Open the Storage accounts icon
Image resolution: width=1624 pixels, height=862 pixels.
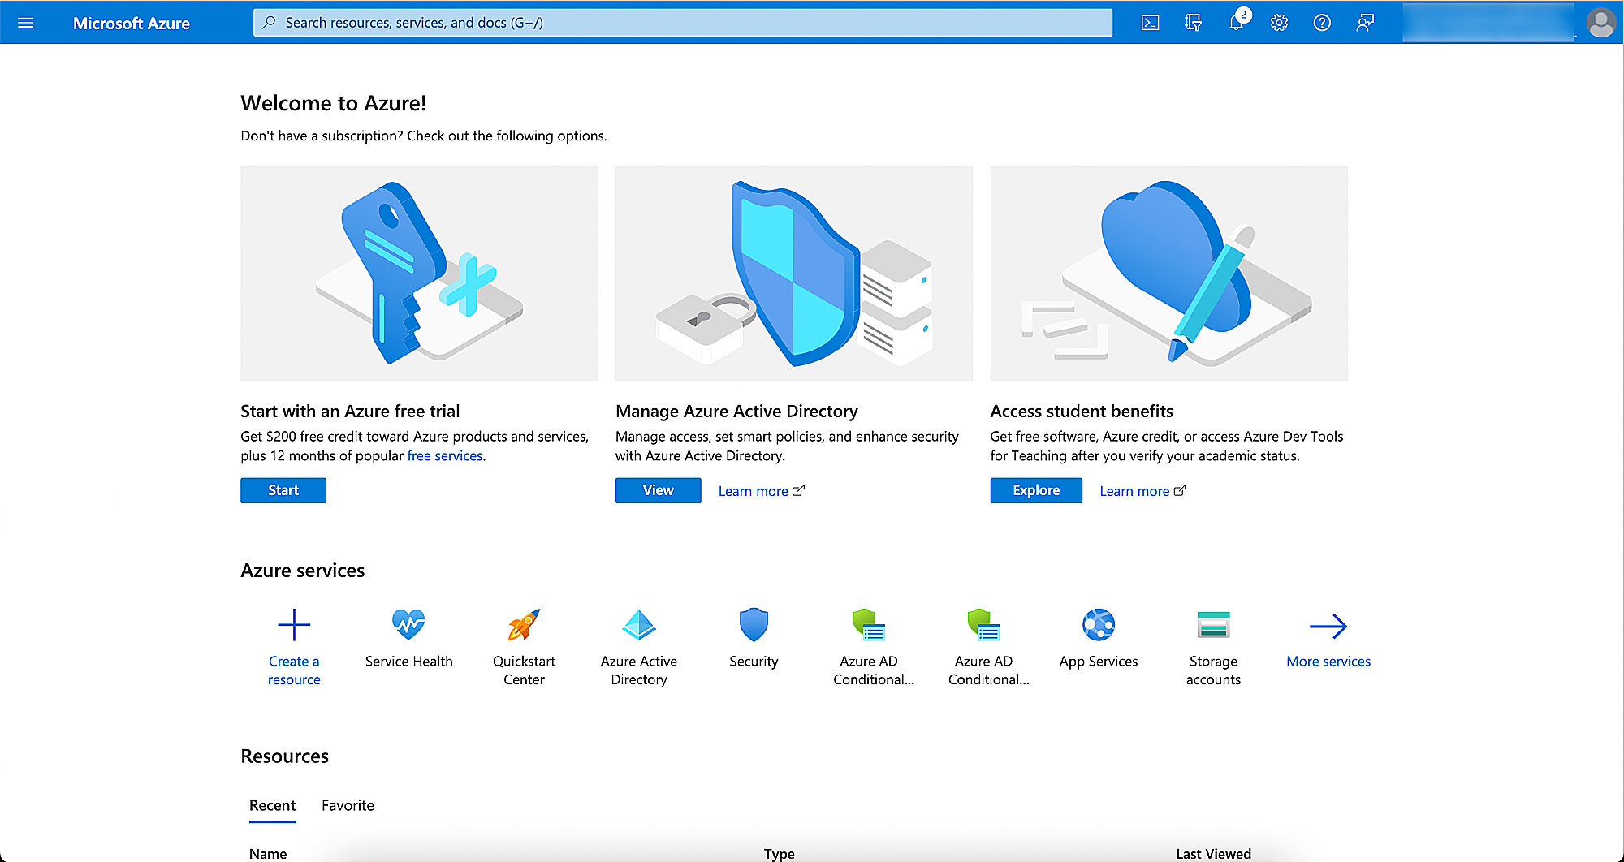point(1213,625)
